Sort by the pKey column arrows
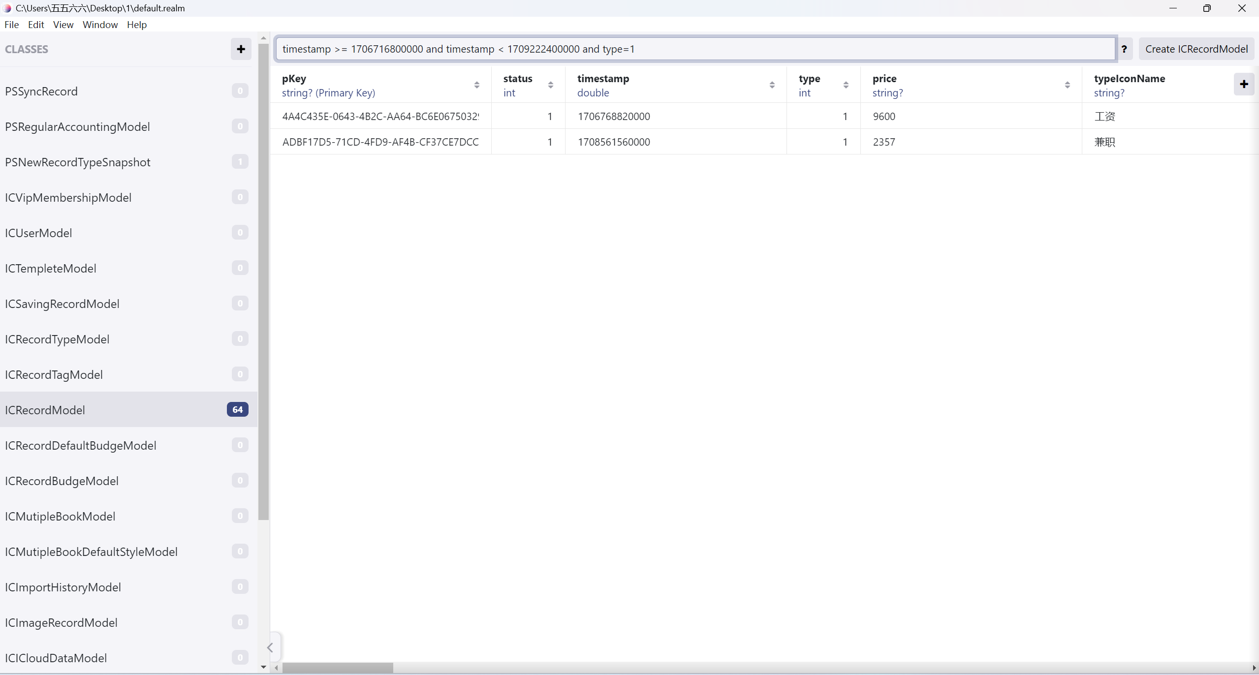Viewport: 1259px width, 675px height. (x=476, y=85)
